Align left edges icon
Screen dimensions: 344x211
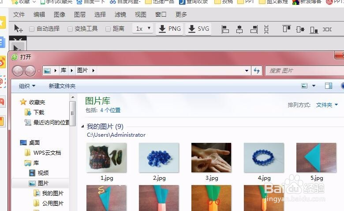(x=225, y=29)
